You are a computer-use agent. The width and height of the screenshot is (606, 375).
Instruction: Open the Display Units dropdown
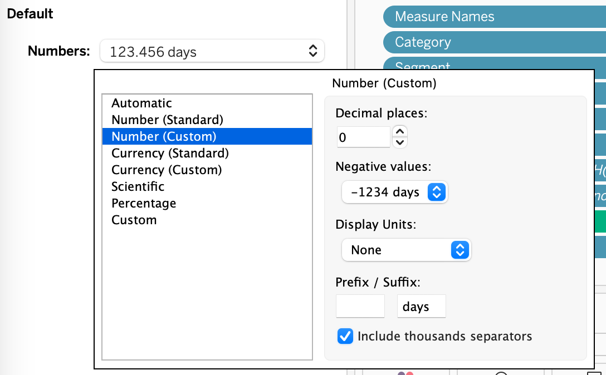(x=460, y=250)
